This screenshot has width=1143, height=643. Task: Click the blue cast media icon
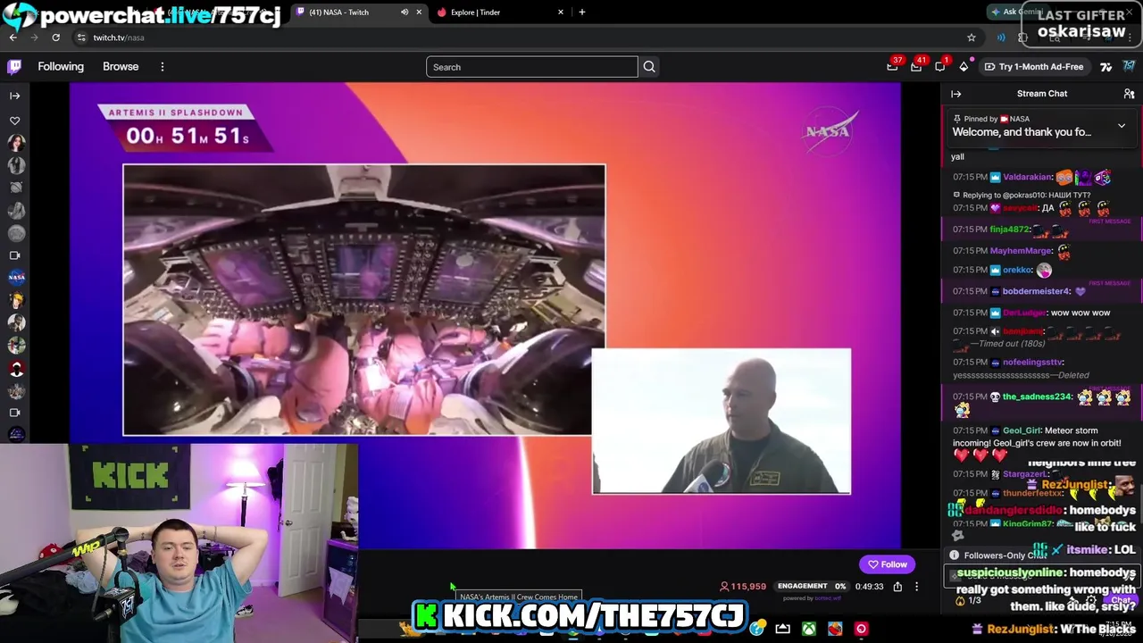point(1001,38)
